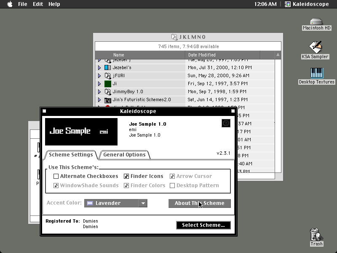Expand the Jezebel's folder row
This screenshot has height=253, width=337.
[x=99, y=67]
